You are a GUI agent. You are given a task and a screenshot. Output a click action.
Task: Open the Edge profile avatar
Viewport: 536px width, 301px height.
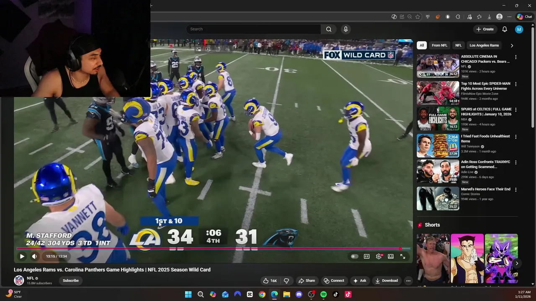coord(499,17)
